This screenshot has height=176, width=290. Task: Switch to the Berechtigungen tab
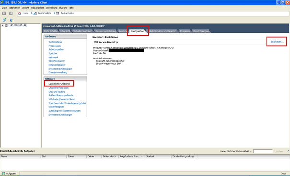201,31
